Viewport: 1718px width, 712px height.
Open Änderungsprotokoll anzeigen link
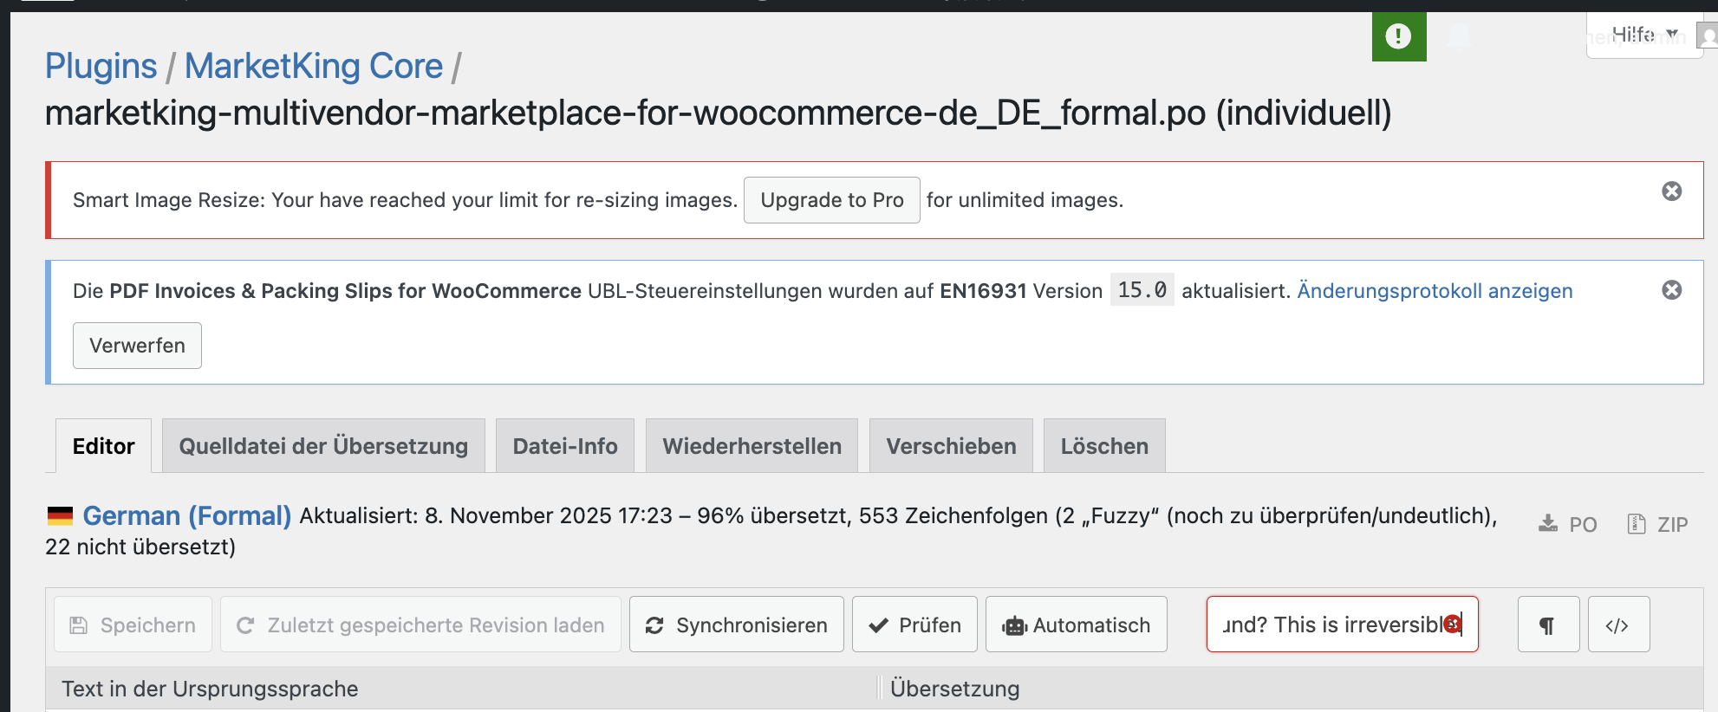[1435, 291]
